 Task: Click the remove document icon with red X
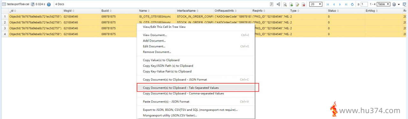pos(303,4)
